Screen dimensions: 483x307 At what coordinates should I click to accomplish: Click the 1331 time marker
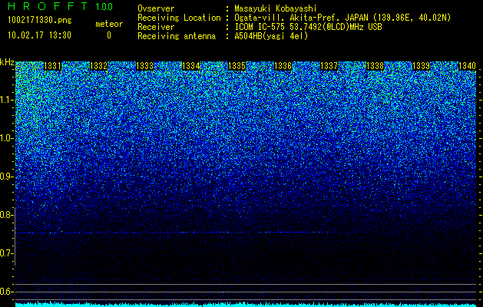coord(53,66)
